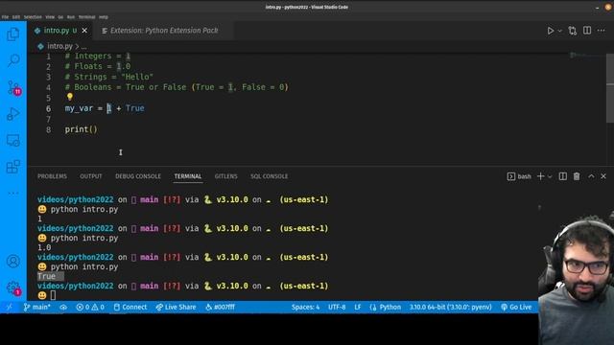Change end of line sequence LF
This screenshot has width=614, height=345.
pyautogui.click(x=358, y=308)
